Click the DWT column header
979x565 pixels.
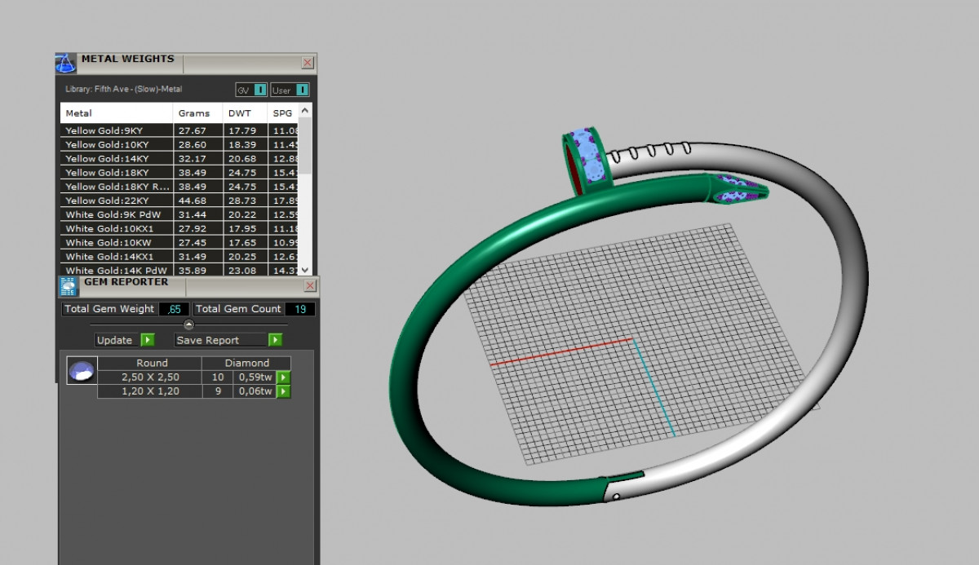[241, 113]
